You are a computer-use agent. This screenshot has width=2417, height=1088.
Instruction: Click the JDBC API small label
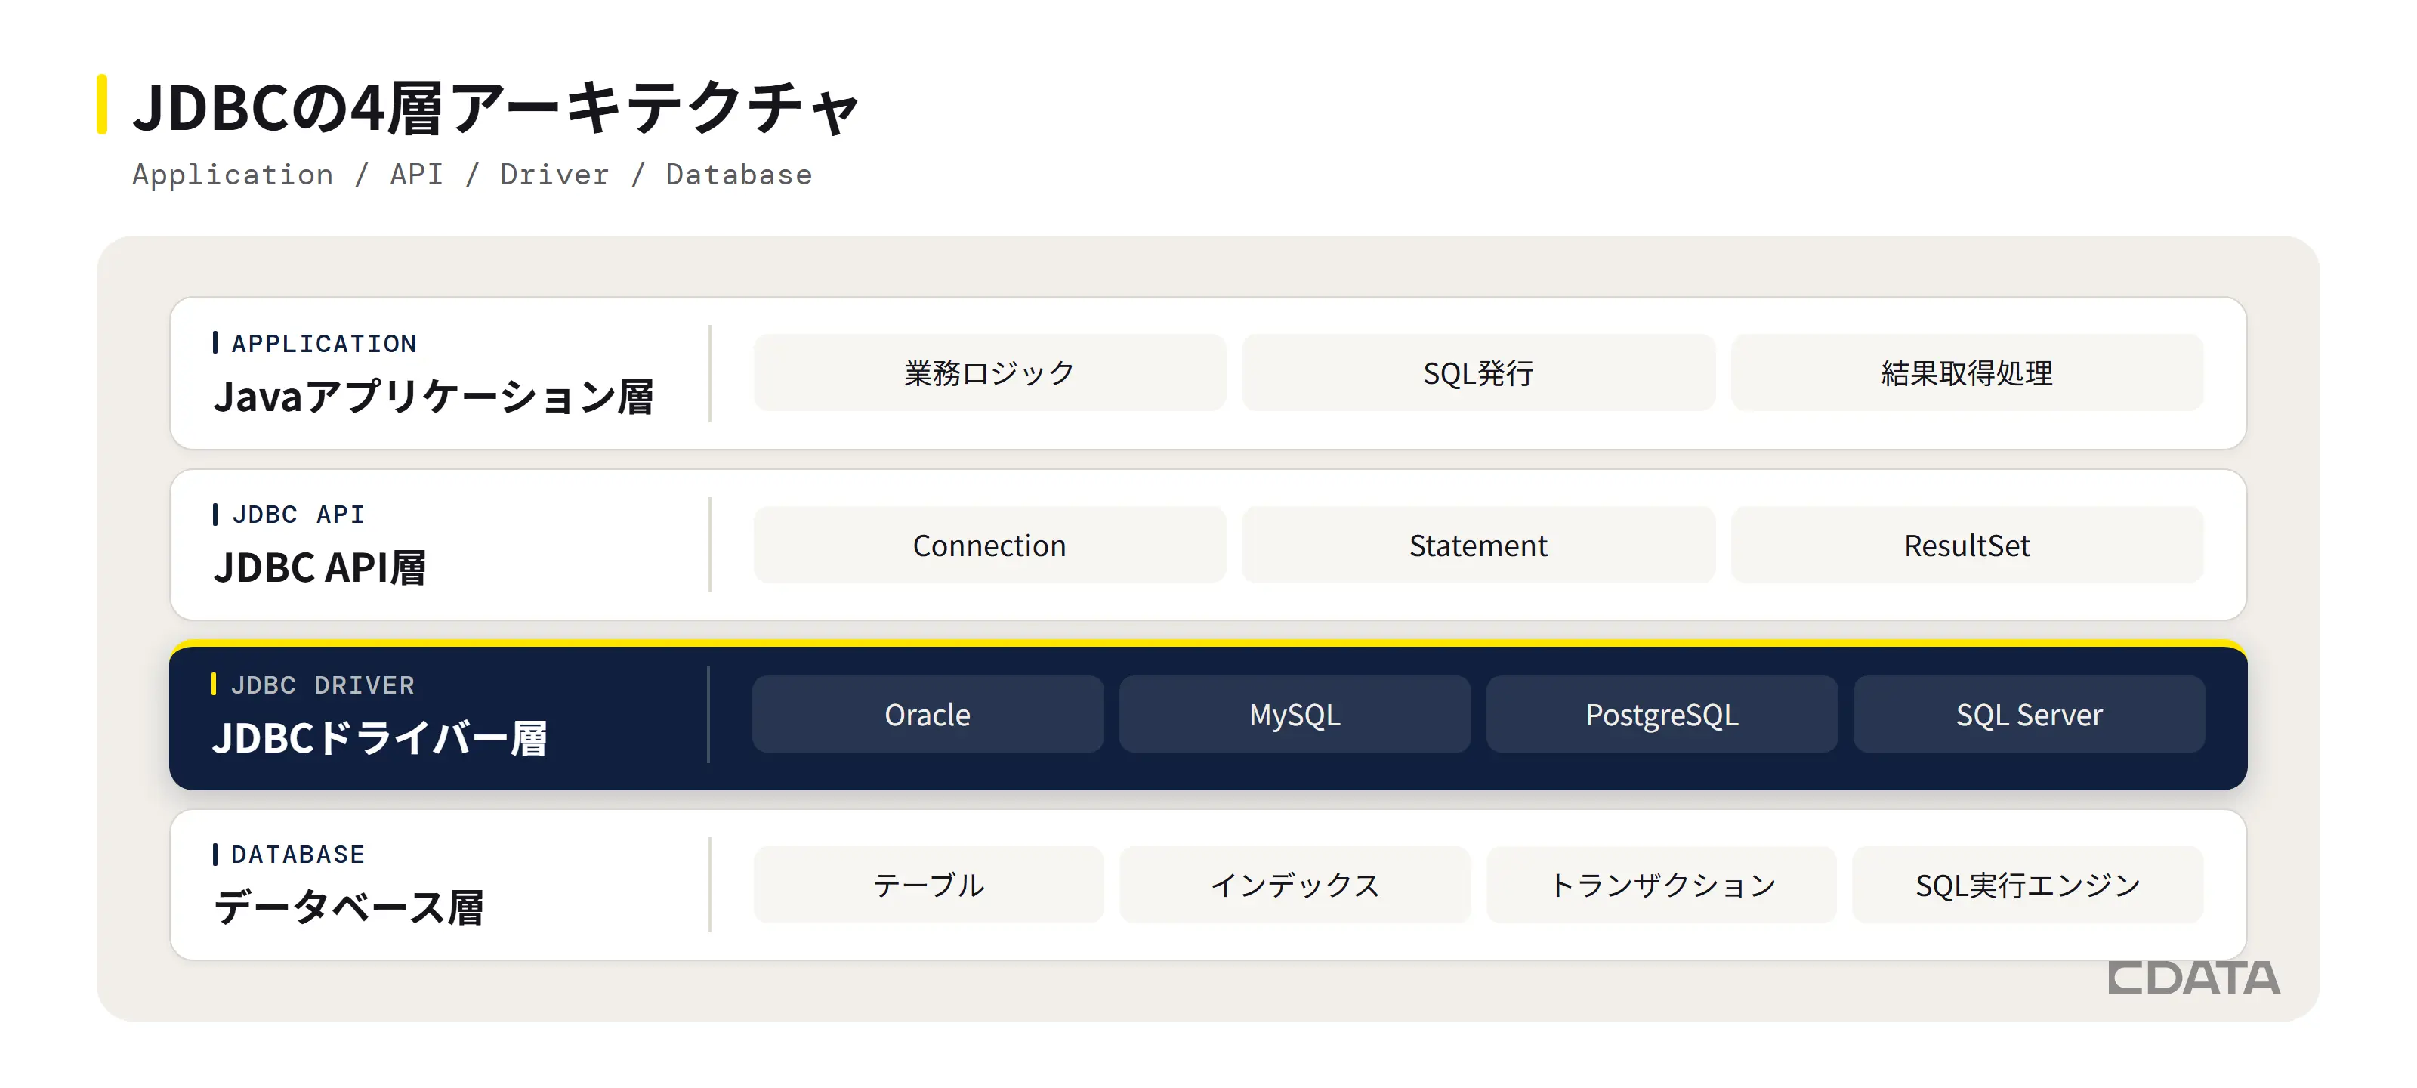298,515
